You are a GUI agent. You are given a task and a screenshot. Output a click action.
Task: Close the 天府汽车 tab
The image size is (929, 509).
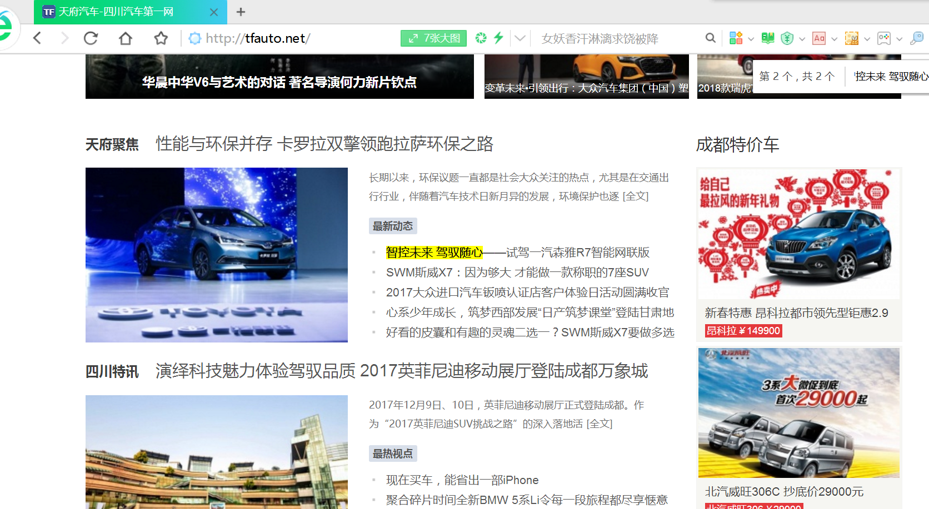tap(214, 12)
